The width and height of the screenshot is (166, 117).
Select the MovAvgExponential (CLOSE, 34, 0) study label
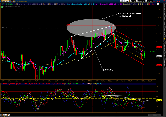coord(78,4)
